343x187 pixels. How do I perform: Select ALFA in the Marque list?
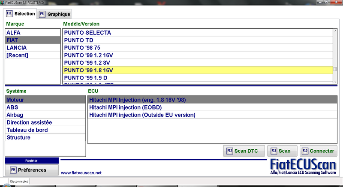click(x=33, y=33)
